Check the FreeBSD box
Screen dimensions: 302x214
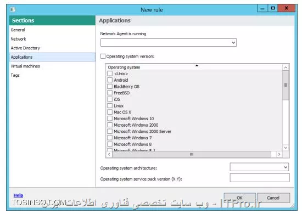tap(110, 93)
